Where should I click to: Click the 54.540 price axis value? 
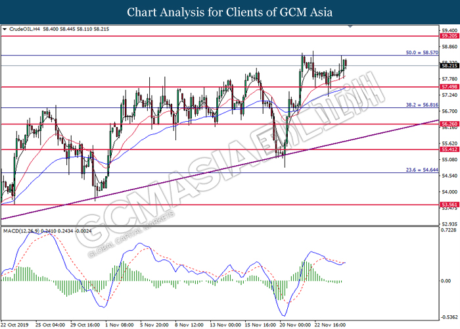click(x=449, y=176)
